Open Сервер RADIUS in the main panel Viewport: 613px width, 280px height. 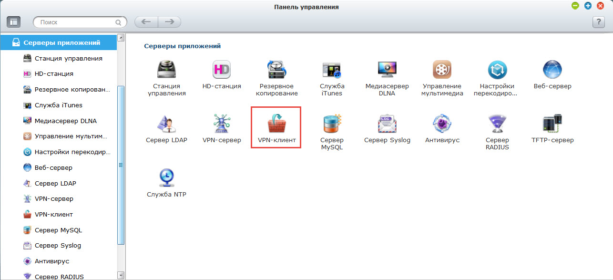click(497, 133)
